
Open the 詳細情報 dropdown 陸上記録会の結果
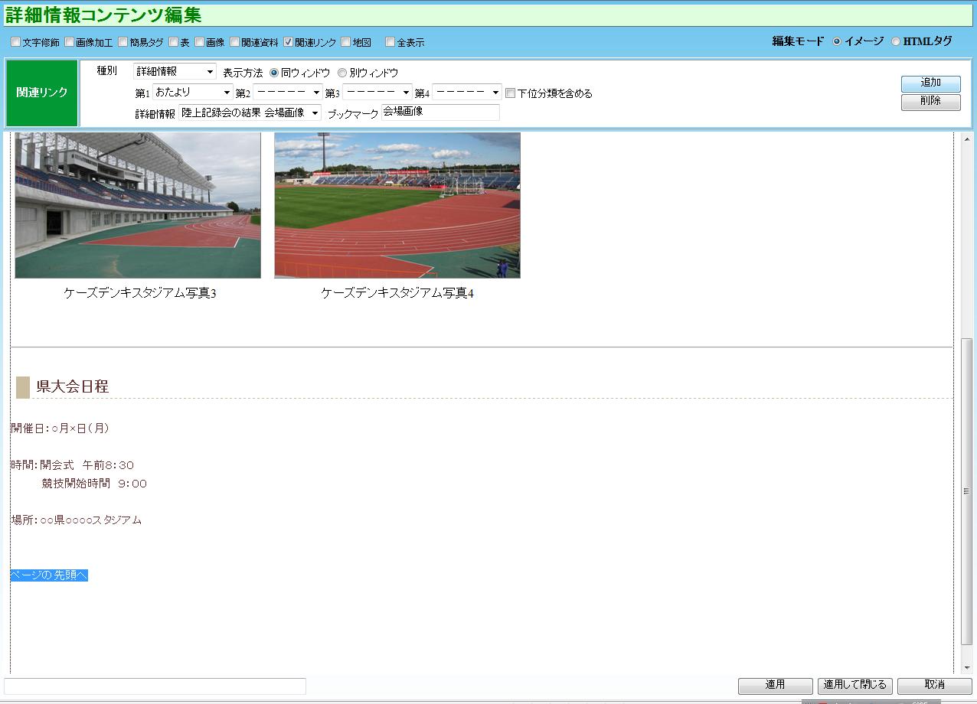coord(250,113)
